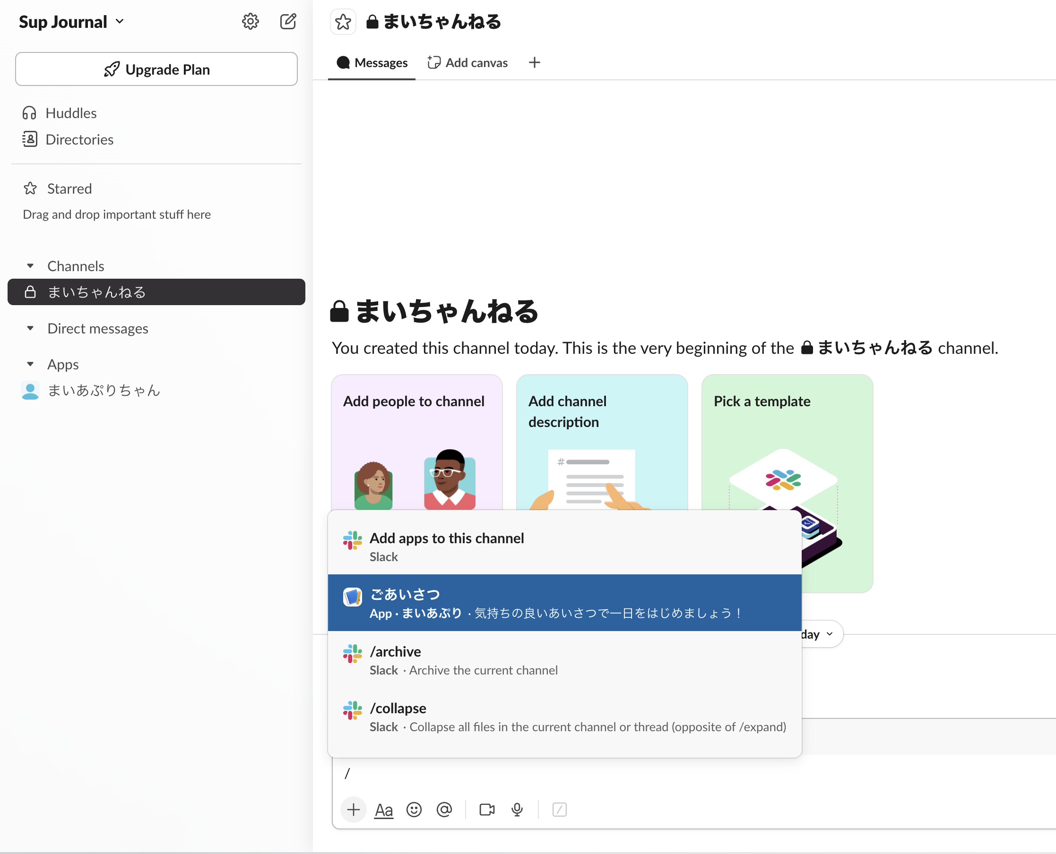Switch to the Messages tab
Image resolution: width=1056 pixels, height=854 pixels.
pos(372,62)
